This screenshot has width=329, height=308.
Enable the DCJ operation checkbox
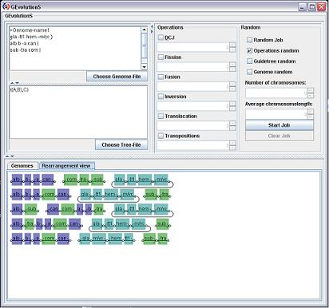tap(161, 38)
